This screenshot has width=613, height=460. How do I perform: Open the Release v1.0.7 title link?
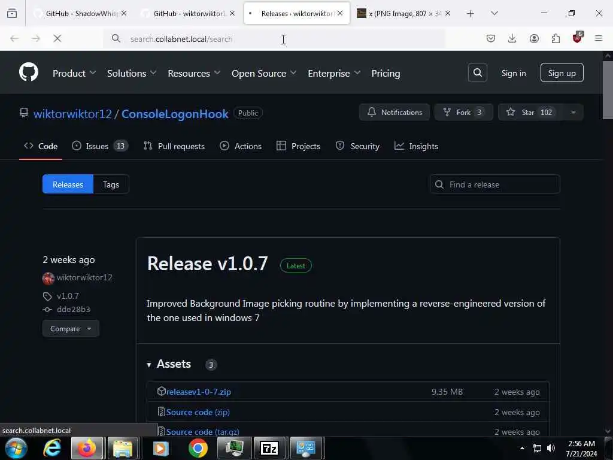tap(208, 264)
